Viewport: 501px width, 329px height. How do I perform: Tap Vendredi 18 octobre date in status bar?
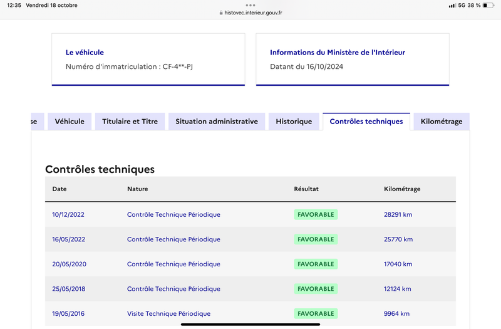[x=52, y=5]
